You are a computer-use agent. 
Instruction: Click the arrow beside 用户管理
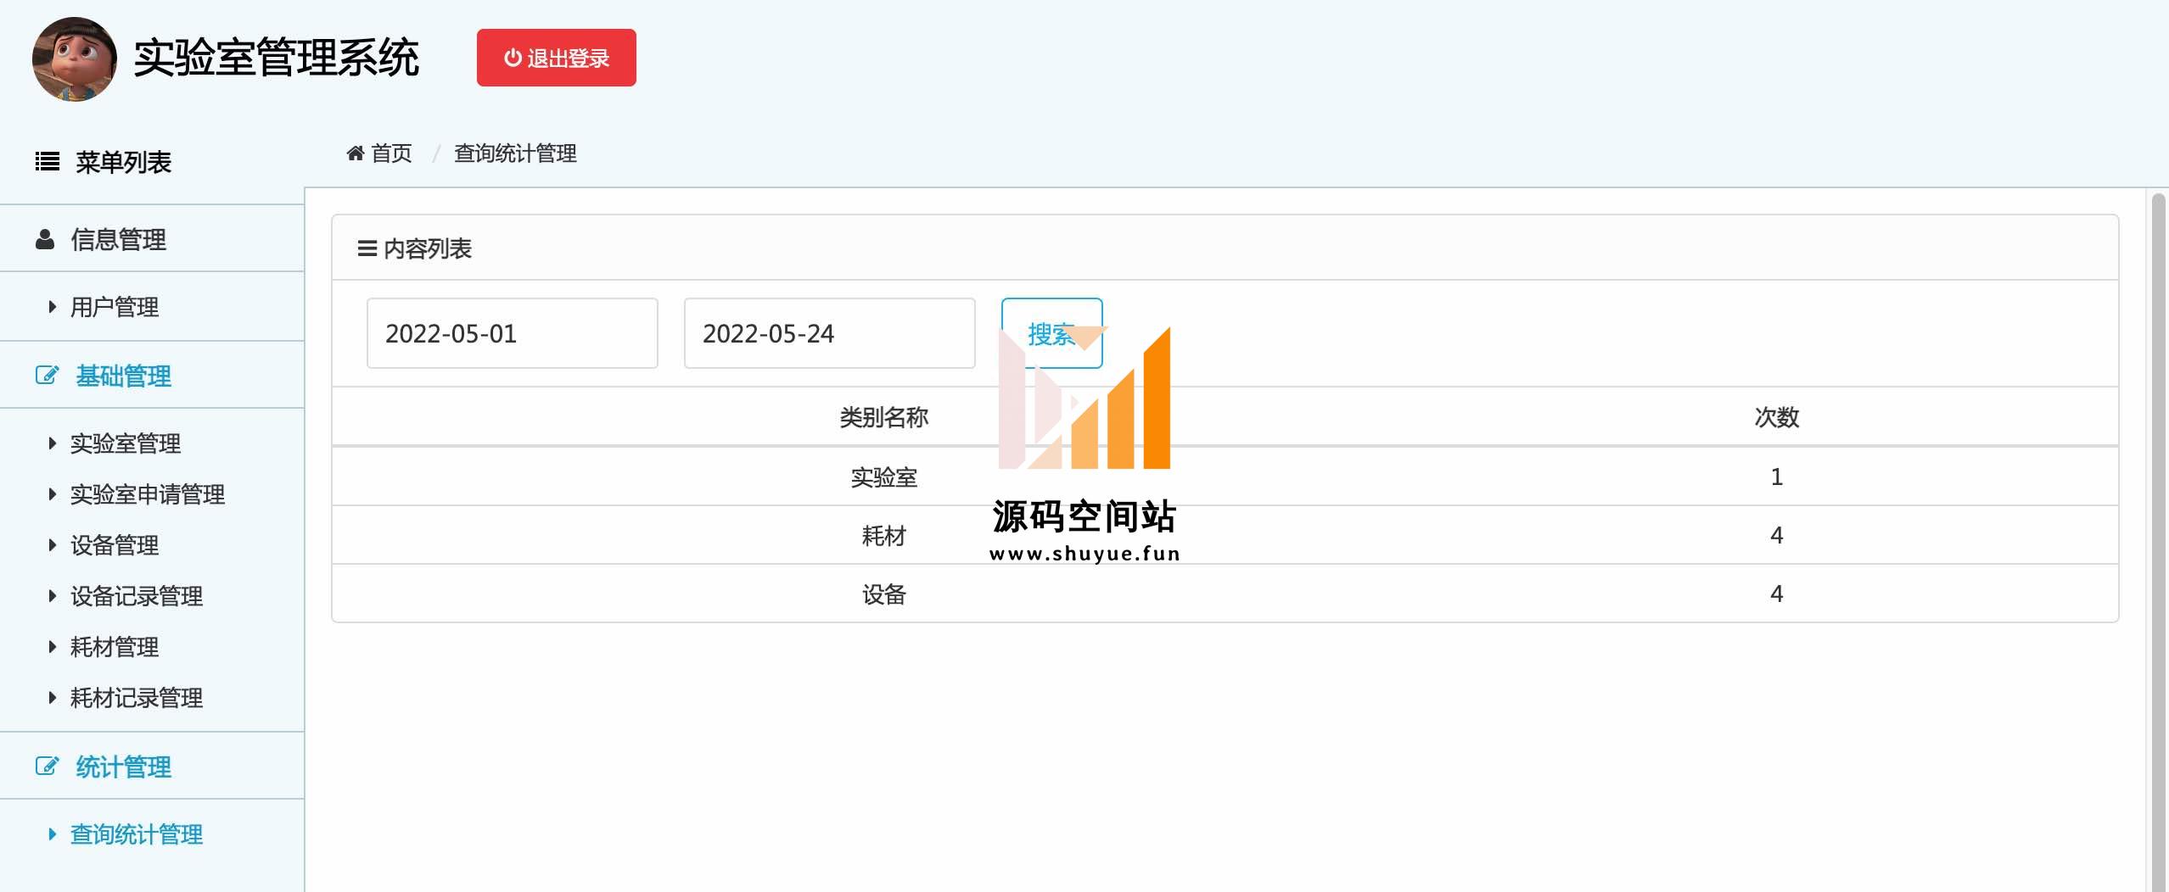coord(53,307)
